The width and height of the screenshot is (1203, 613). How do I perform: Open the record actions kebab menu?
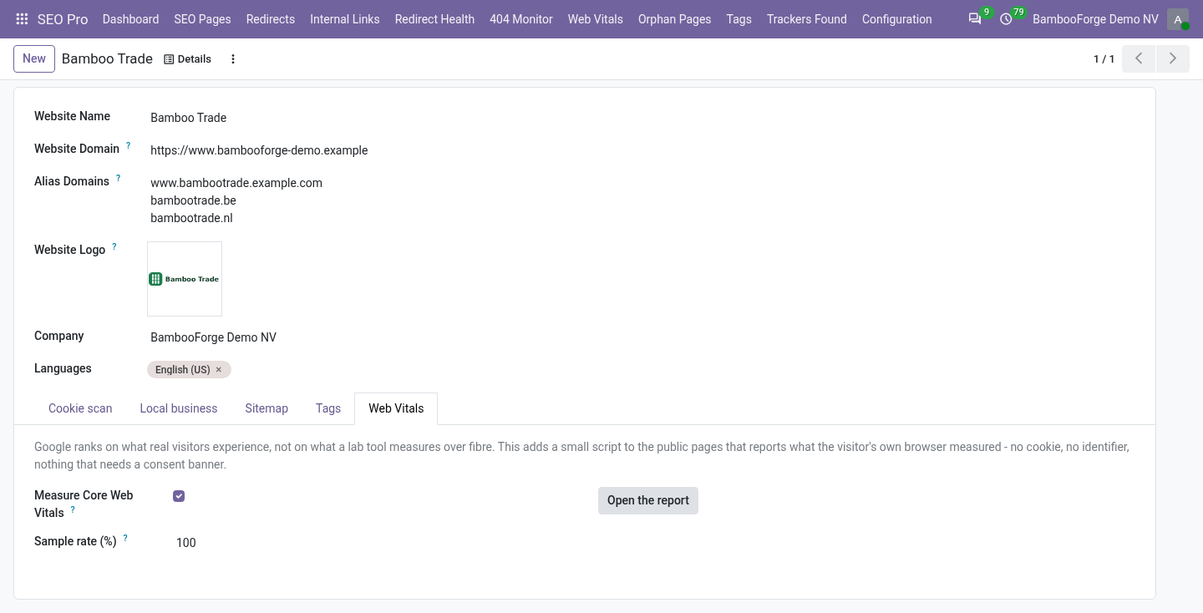[x=233, y=59]
